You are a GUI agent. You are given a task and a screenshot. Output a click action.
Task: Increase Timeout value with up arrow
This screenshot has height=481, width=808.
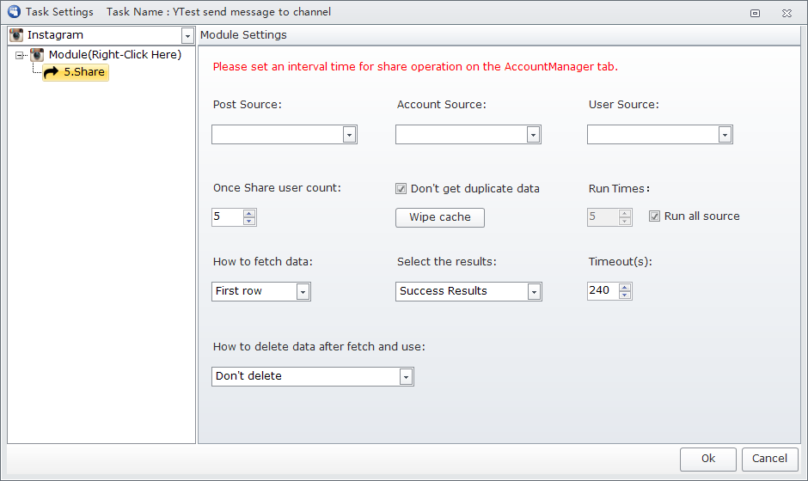click(625, 288)
